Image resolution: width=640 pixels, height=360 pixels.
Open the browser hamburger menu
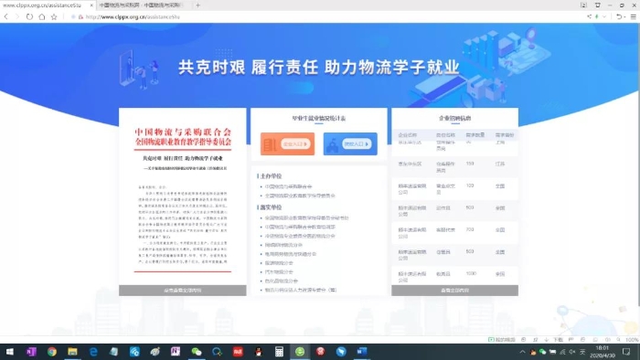(633, 16)
